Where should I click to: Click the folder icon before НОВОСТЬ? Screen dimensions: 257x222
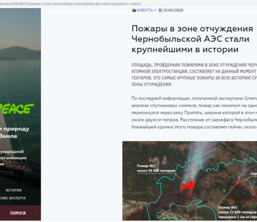coord(134,10)
